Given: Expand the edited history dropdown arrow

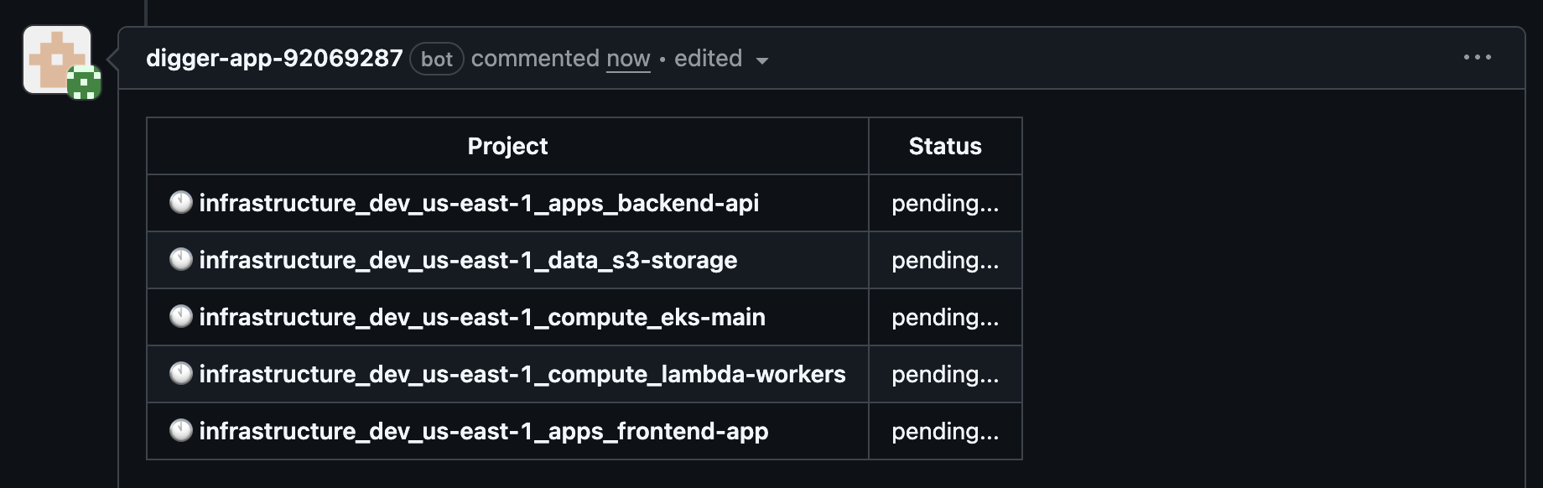Looking at the screenshot, I should point(762,60).
